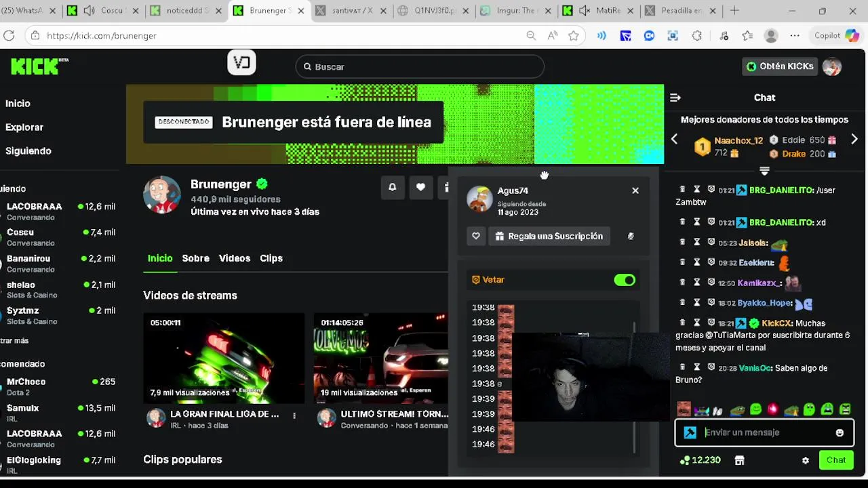Open the VD icon button in header
This screenshot has width=868, height=488.
[x=241, y=63]
